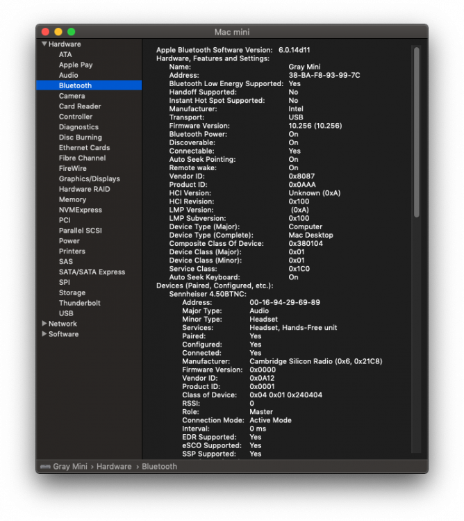
Task: Click Hardware in the bottom path bar
Action: click(x=114, y=467)
